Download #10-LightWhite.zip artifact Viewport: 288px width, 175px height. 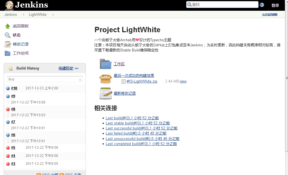[x=142, y=81]
